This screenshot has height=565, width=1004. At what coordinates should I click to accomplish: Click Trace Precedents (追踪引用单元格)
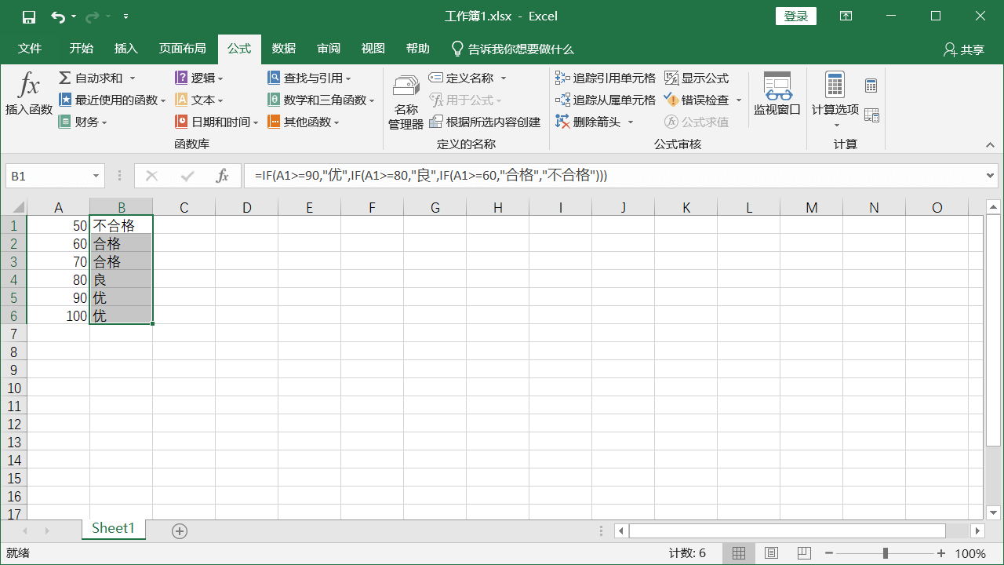[x=605, y=78]
